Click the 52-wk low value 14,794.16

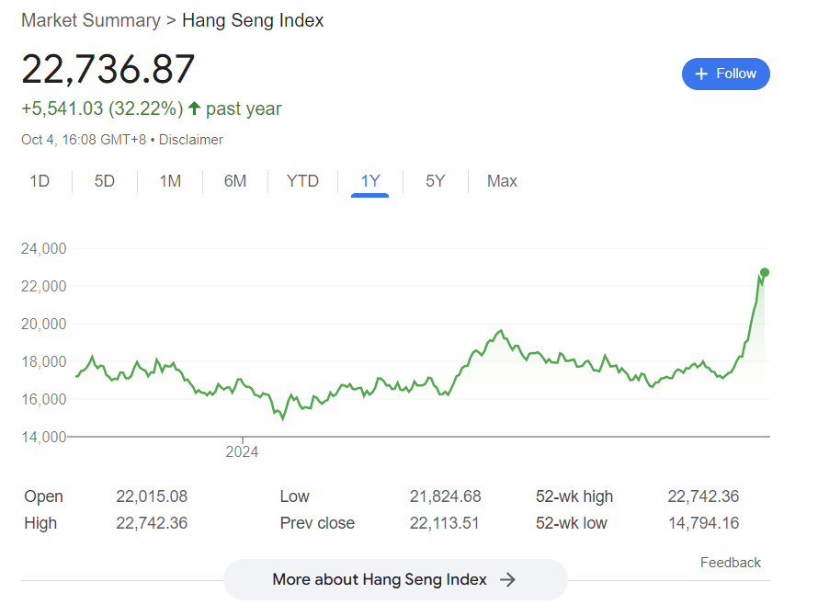[x=704, y=522]
